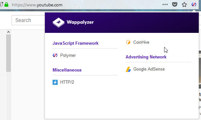Select the Miscellaneous category heading
Viewport: 201px width, 120px height.
point(67,70)
